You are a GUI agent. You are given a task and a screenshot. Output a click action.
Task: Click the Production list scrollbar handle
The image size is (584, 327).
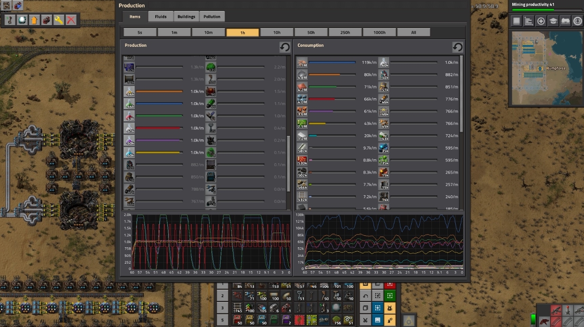(x=288, y=163)
